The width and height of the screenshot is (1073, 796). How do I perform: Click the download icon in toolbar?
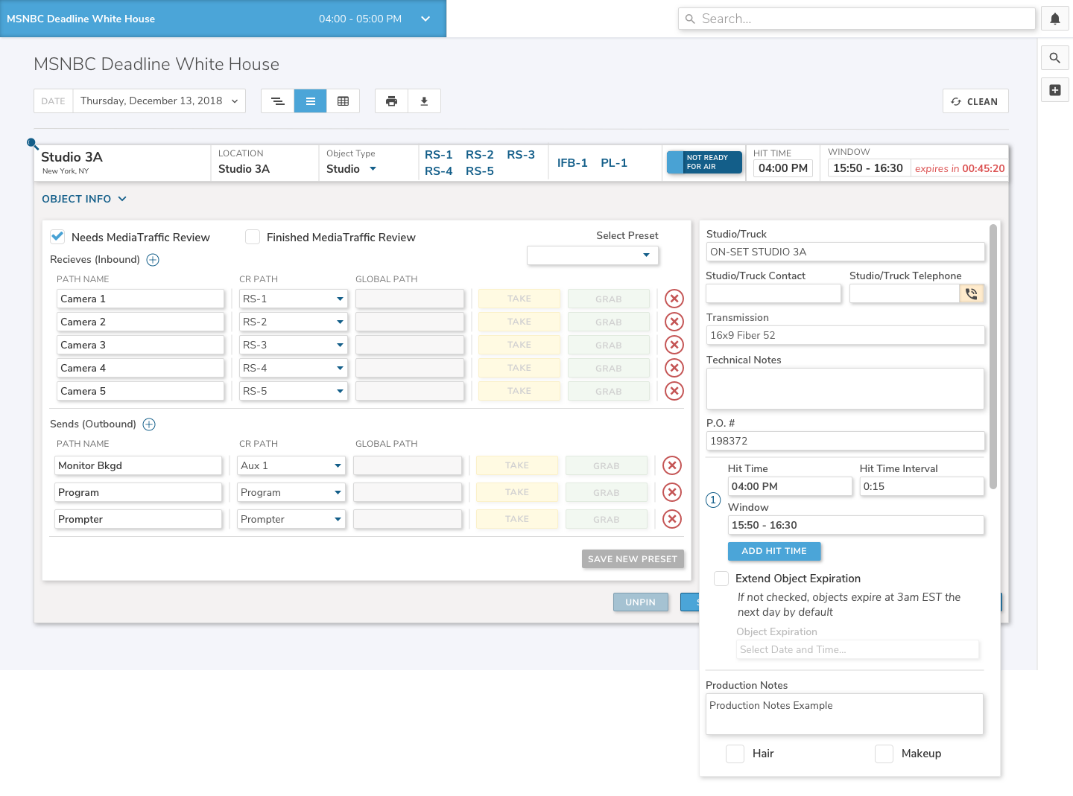424,101
